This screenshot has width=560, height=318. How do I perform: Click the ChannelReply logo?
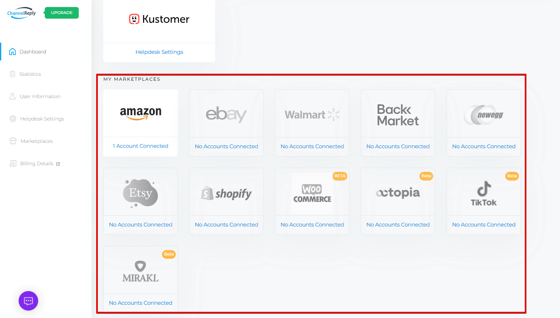pyautogui.click(x=22, y=13)
